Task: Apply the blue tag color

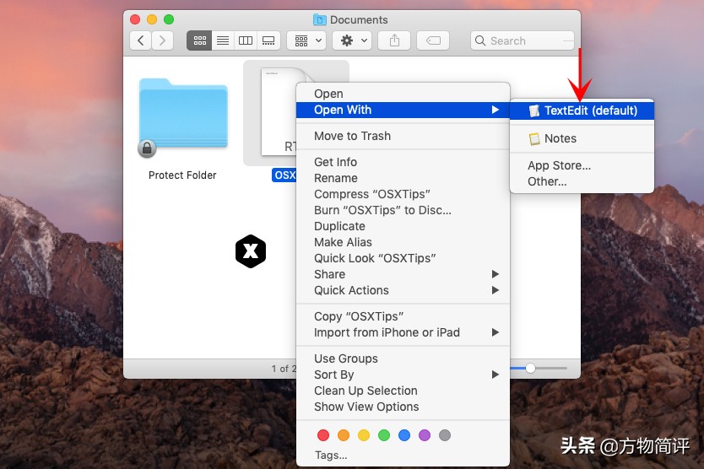Action: [x=404, y=435]
